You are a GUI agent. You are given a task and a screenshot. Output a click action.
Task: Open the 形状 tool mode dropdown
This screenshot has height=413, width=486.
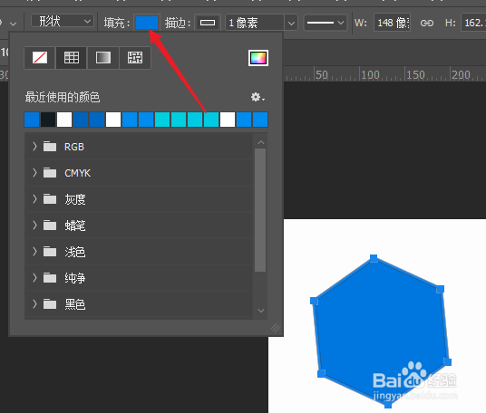coord(63,22)
